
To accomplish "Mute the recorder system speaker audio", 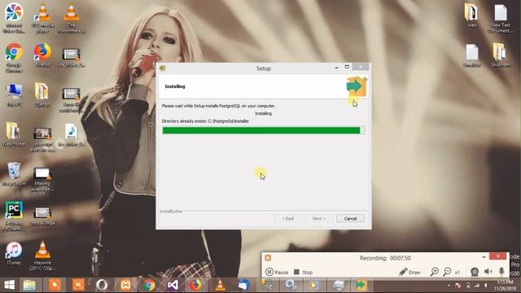I will point(488,272).
